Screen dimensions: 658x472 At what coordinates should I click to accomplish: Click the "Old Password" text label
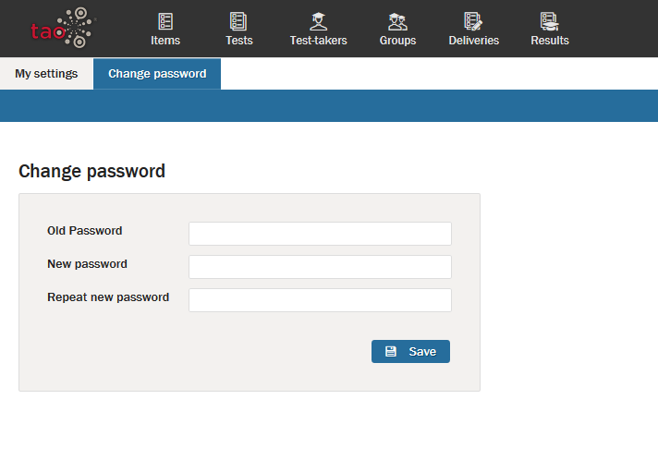pyautogui.click(x=85, y=231)
